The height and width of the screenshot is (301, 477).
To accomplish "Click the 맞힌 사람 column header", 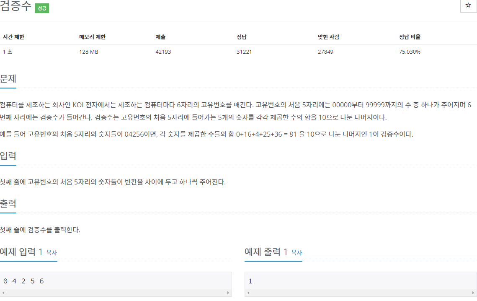I will pos(329,37).
